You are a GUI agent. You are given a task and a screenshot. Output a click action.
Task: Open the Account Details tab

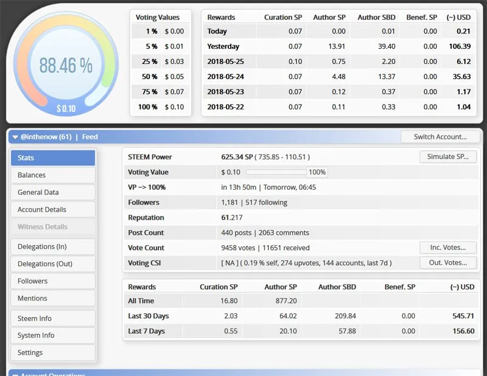53,209
